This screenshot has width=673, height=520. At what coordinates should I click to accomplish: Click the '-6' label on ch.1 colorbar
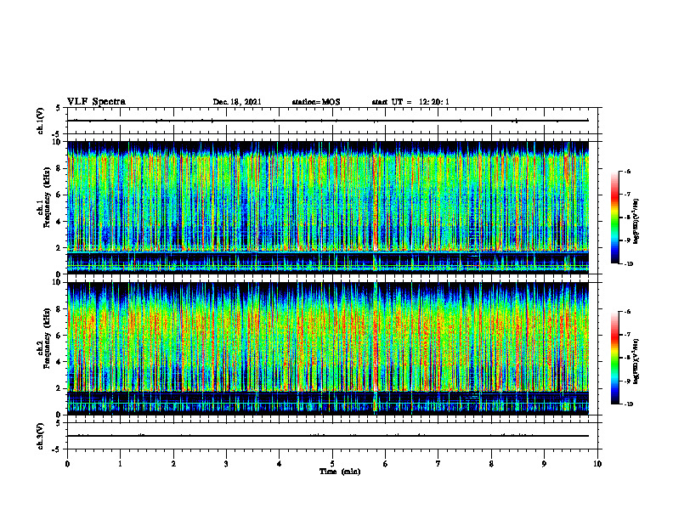point(627,172)
